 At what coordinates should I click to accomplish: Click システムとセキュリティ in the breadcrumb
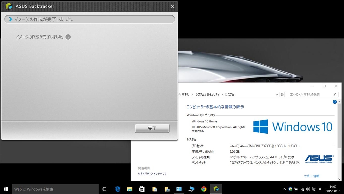click(x=207, y=95)
